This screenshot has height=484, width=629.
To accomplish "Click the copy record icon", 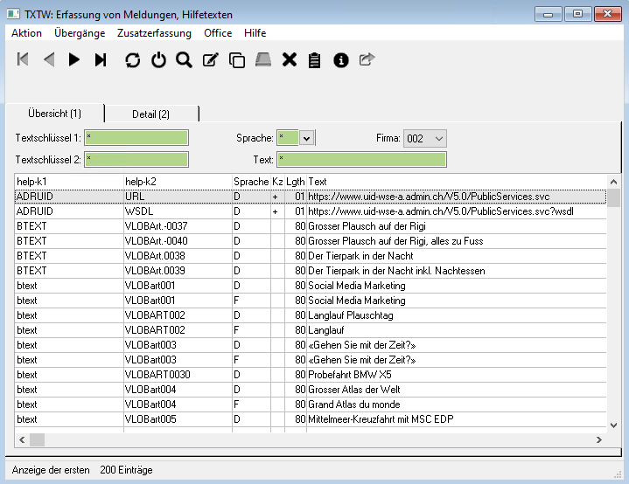I will pyautogui.click(x=236, y=60).
